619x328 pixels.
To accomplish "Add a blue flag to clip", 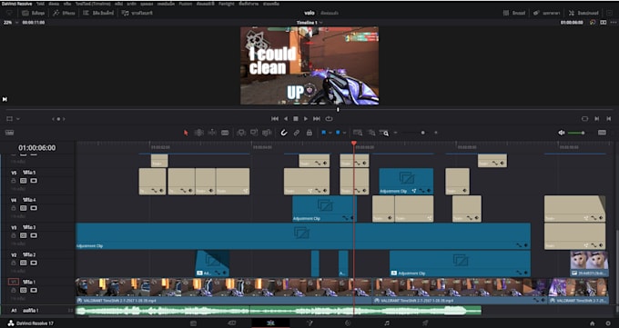I will 324,133.
